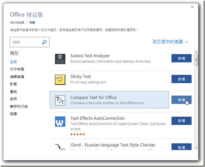This screenshot has width=205, height=167.
Task: Click 'Extract semantic information and statistics' description
Action: coord(111,61)
